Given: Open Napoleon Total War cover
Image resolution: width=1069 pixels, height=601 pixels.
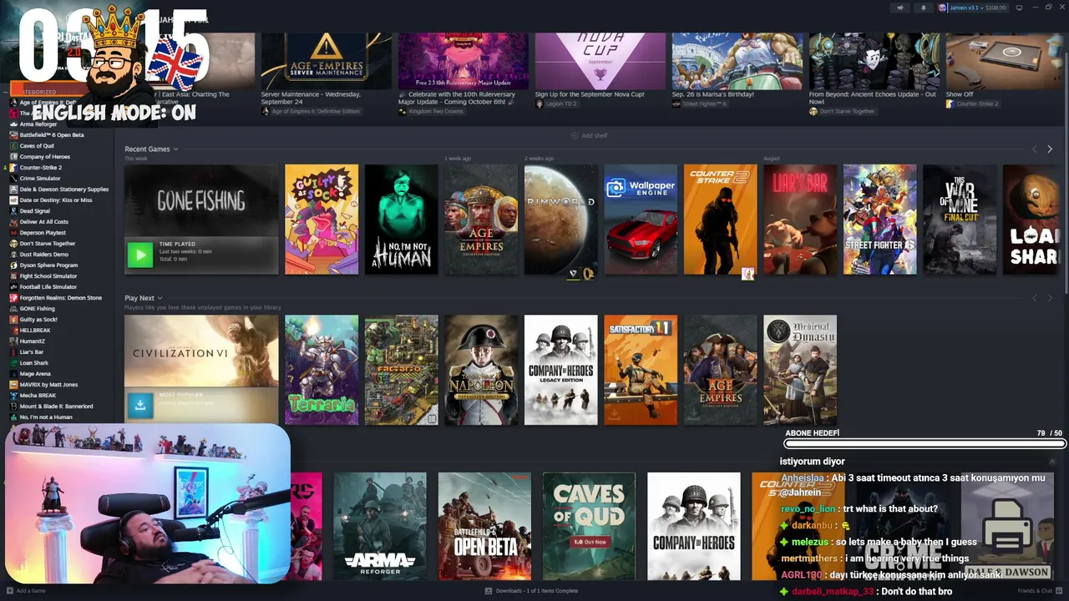Looking at the screenshot, I should (x=481, y=370).
